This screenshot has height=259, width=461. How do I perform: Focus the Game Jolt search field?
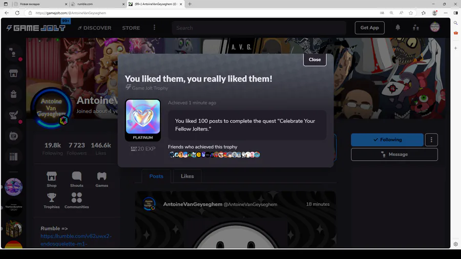(x=259, y=28)
